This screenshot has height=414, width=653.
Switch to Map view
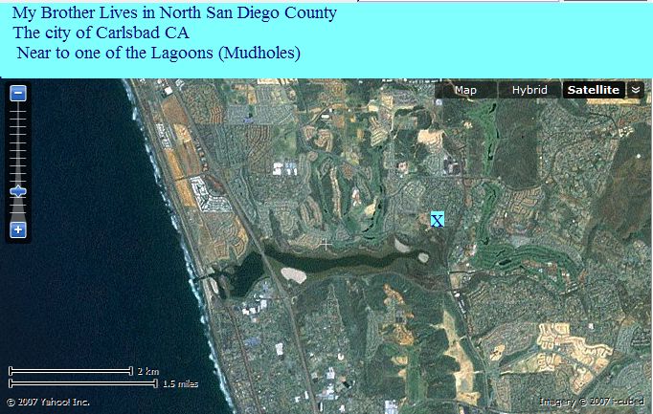coord(465,90)
